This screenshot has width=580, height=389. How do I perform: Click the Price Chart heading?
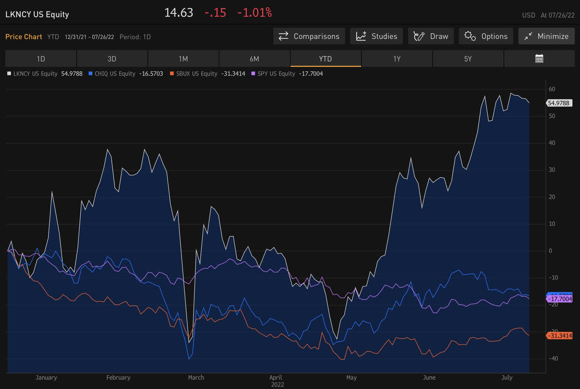tap(24, 37)
